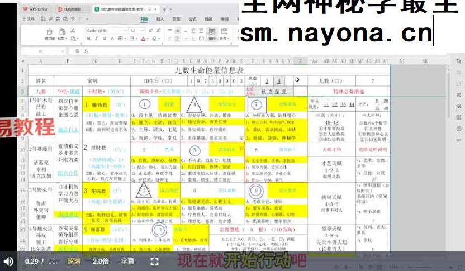Viewport: 465px width, 271px height.
Task: Click the Cut scissors icon
Action: click(73, 31)
